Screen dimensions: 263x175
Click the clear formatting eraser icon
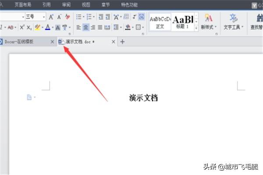point(68,17)
